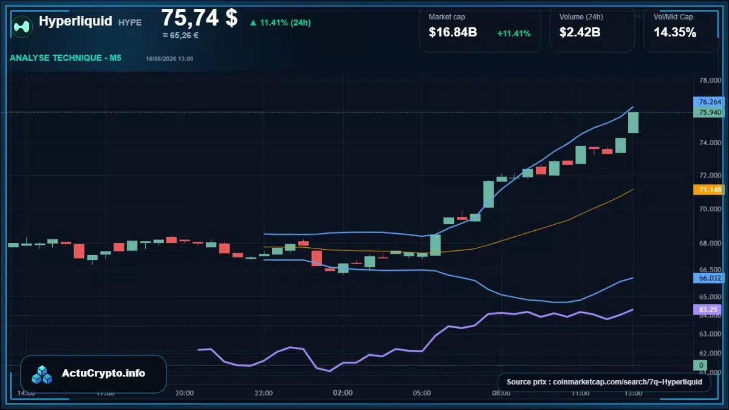Click the 75,74 $ price

[x=199, y=18]
